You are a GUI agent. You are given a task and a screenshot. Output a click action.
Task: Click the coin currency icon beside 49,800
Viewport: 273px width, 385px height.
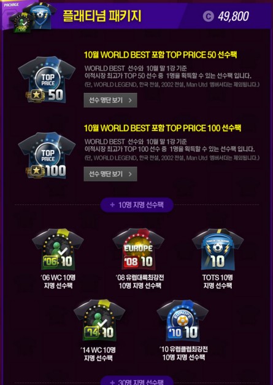click(x=209, y=16)
